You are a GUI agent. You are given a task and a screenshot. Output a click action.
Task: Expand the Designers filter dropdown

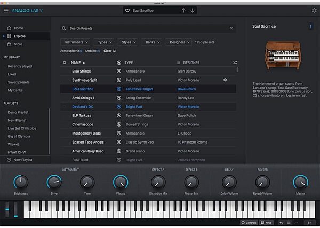(x=178, y=42)
